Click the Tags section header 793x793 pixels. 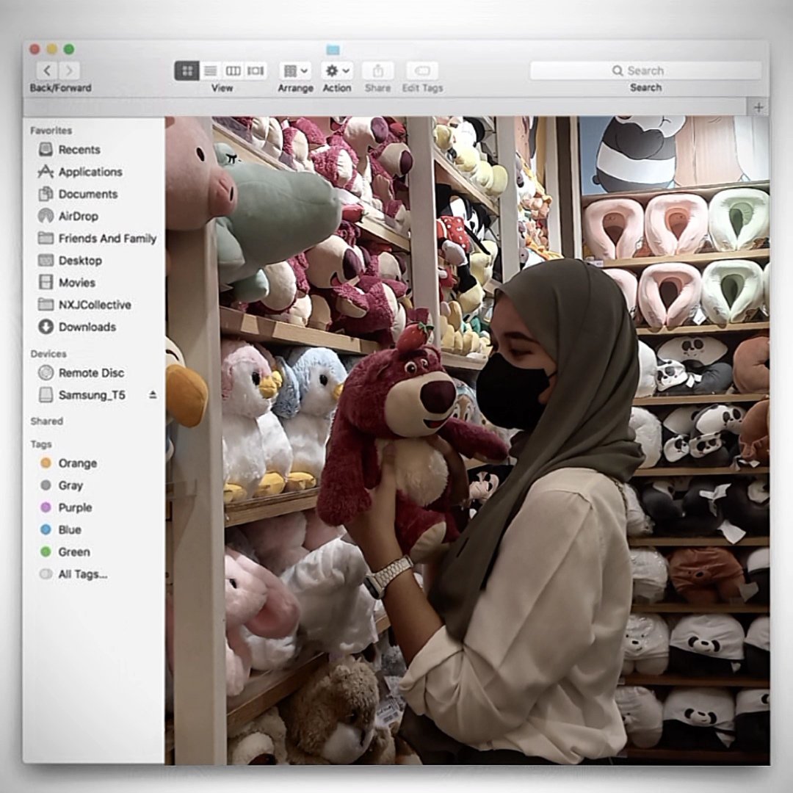[x=41, y=444]
